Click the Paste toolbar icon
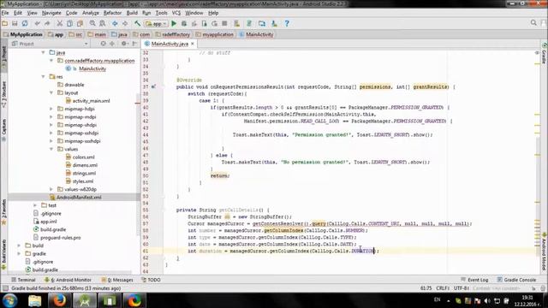This screenshot has width=548, height=308. [x=80, y=23]
